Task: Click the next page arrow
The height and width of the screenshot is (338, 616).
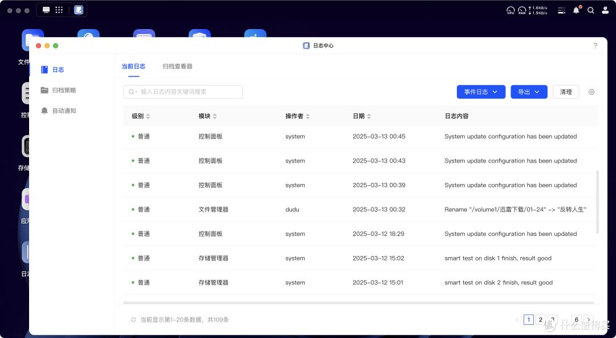Action: tap(589, 320)
